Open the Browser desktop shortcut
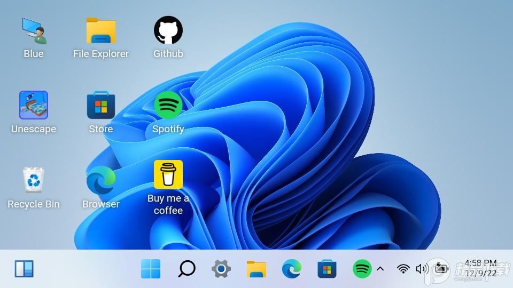The width and height of the screenshot is (513, 288). point(101,180)
